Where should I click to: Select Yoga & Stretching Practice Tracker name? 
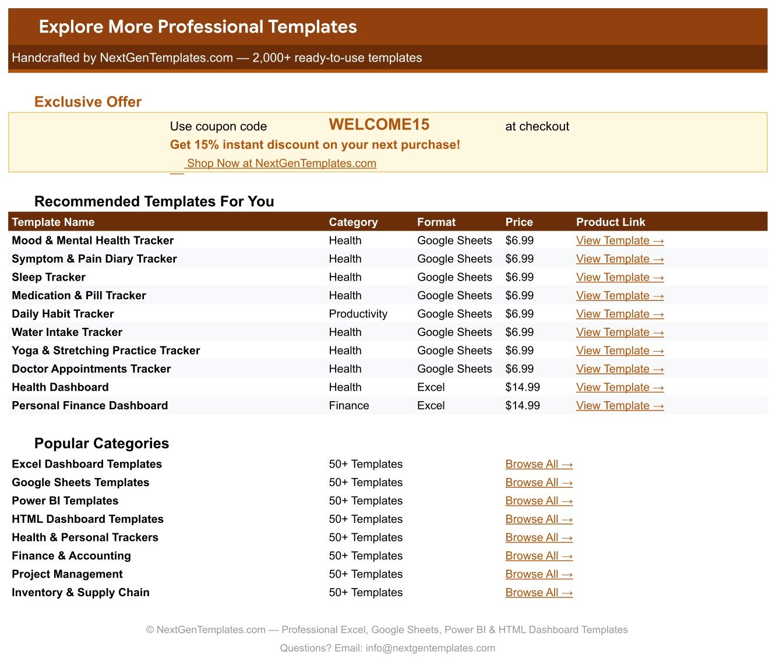point(106,351)
